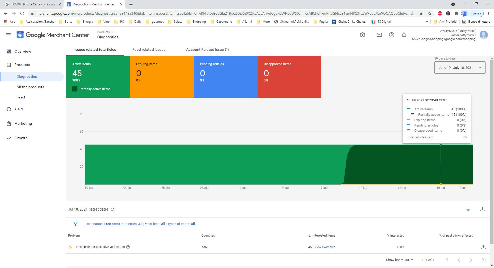Switch to Feed related issues tab
Image resolution: width=494 pixels, height=268 pixels.
[149, 49]
